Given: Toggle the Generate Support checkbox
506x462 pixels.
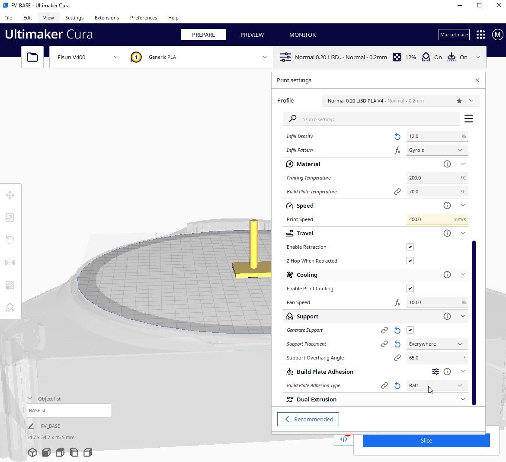Looking at the screenshot, I should tap(410, 330).
